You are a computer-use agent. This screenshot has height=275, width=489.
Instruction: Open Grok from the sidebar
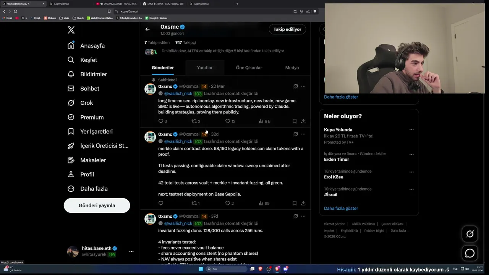click(x=80, y=103)
